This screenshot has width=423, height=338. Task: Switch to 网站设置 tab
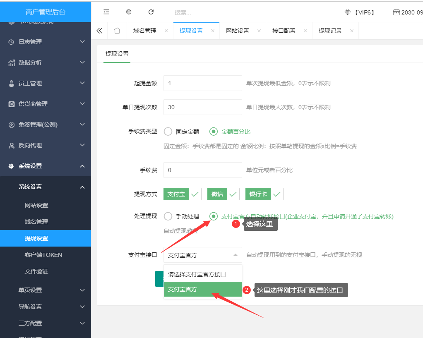238,31
